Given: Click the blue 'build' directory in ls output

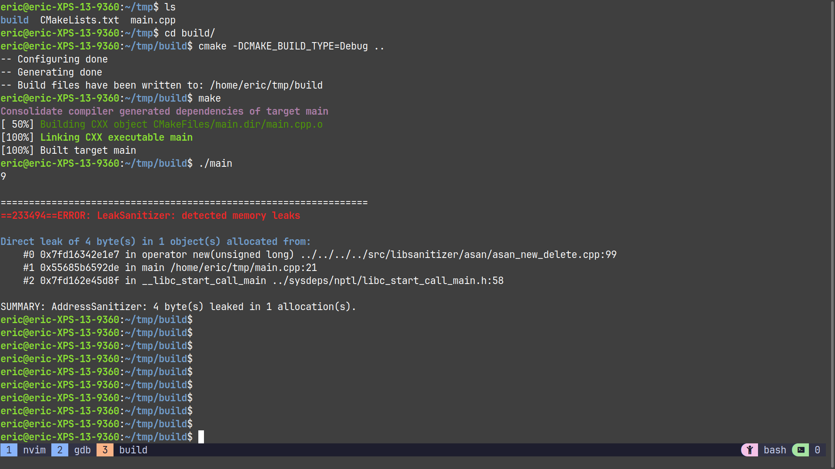Looking at the screenshot, I should point(14,20).
